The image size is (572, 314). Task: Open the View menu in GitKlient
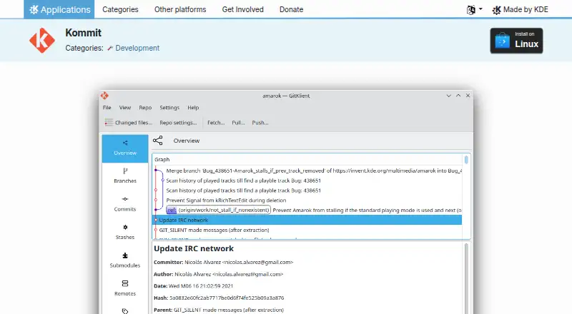(124, 108)
